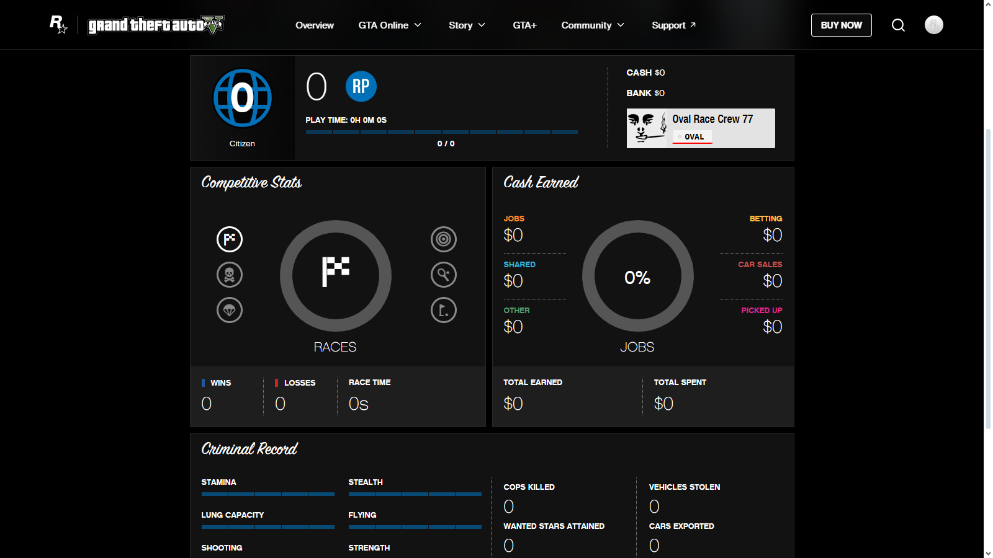
Task: Click the Oval Race Crew emblem image
Action: [647, 128]
